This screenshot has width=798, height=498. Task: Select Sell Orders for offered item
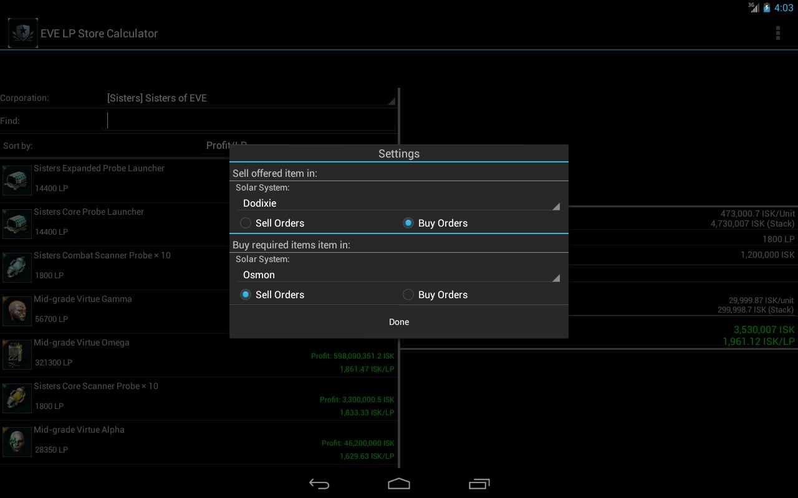[272, 223]
